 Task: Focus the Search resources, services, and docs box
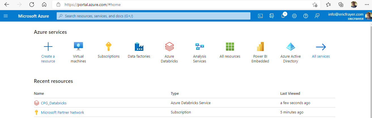(154, 16)
